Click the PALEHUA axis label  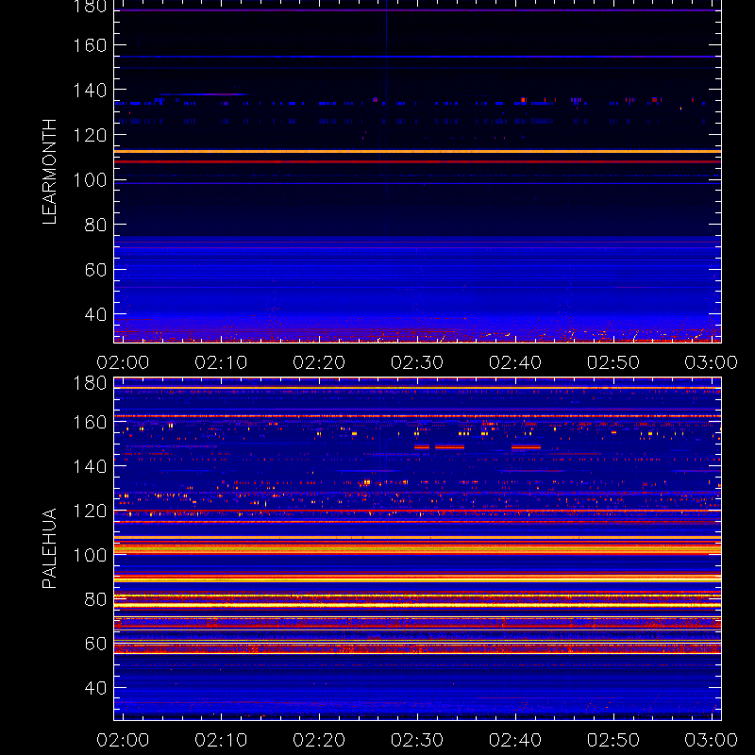pos(50,548)
